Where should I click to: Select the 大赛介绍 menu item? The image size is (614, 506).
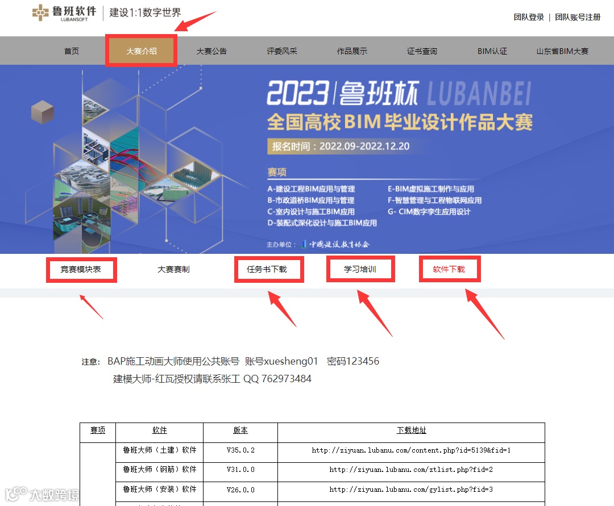[142, 51]
